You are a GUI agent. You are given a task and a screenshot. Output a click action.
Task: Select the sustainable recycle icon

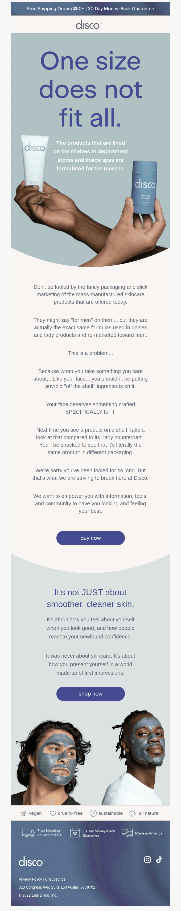[93, 813]
